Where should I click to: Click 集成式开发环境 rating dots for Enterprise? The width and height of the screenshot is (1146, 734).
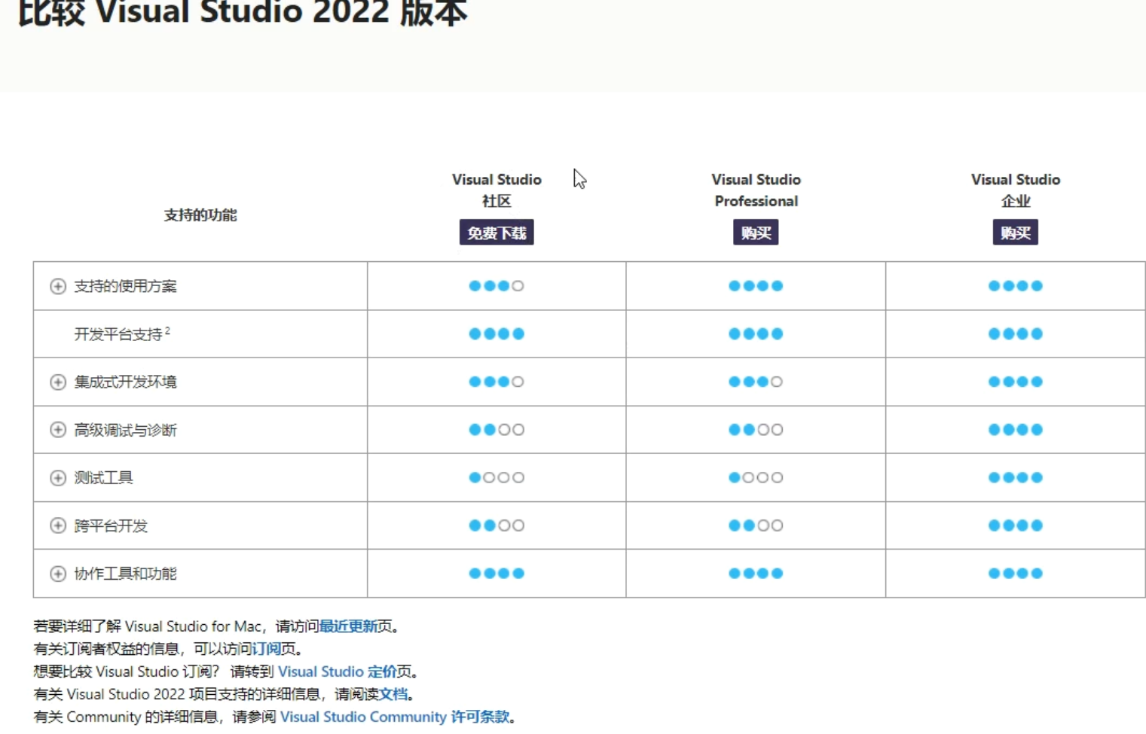(1015, 382)
